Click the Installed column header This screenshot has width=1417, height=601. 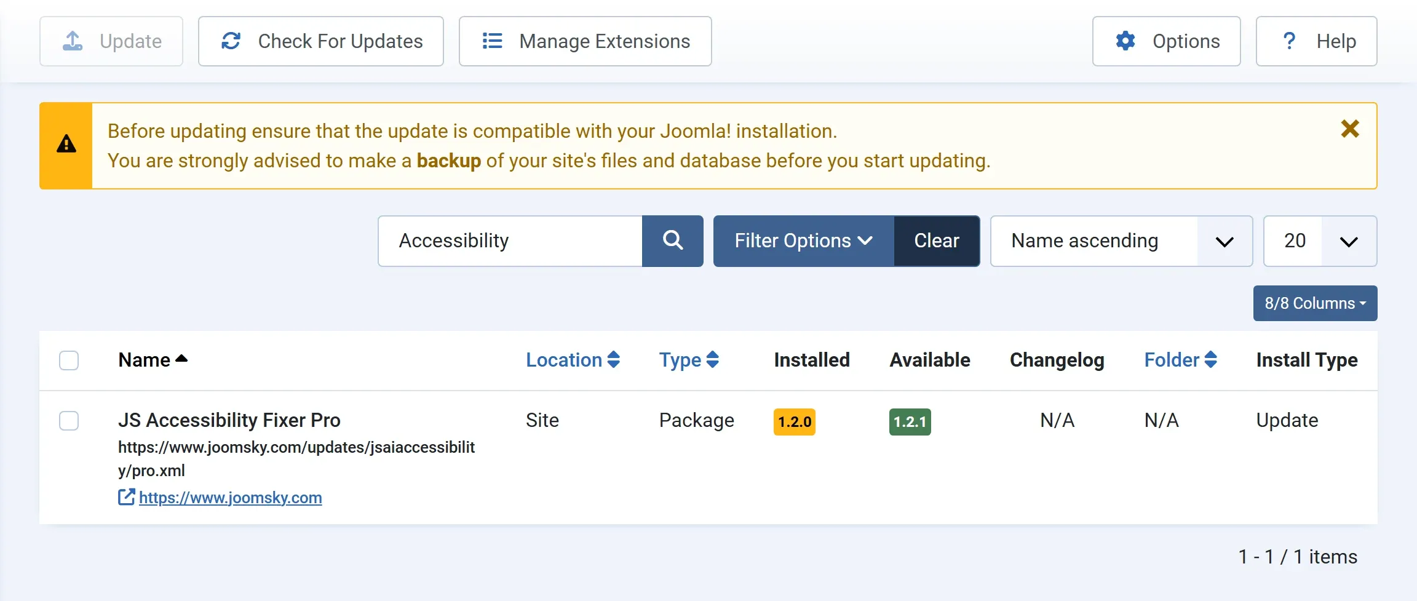point(812,360)
